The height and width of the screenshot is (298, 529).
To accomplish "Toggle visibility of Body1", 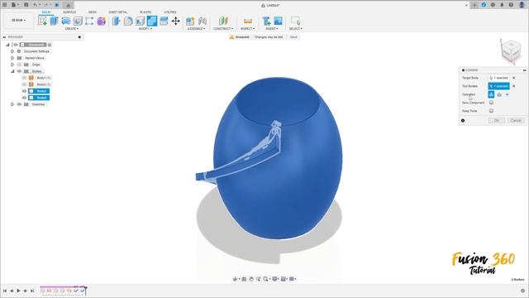I will (x=24, y=78).
